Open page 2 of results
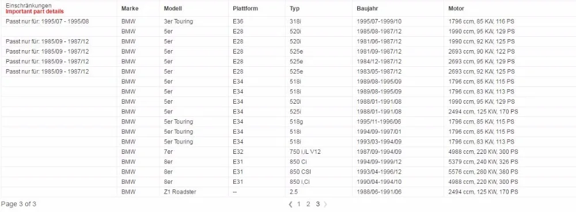Image resolution: width=576 pixels, height=212 pixels. click(308, 205)
